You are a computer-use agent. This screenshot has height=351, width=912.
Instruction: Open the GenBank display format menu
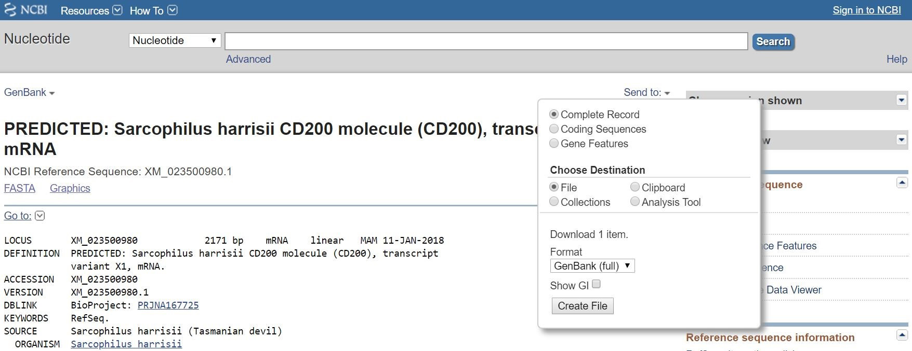[x=29, y=92]
